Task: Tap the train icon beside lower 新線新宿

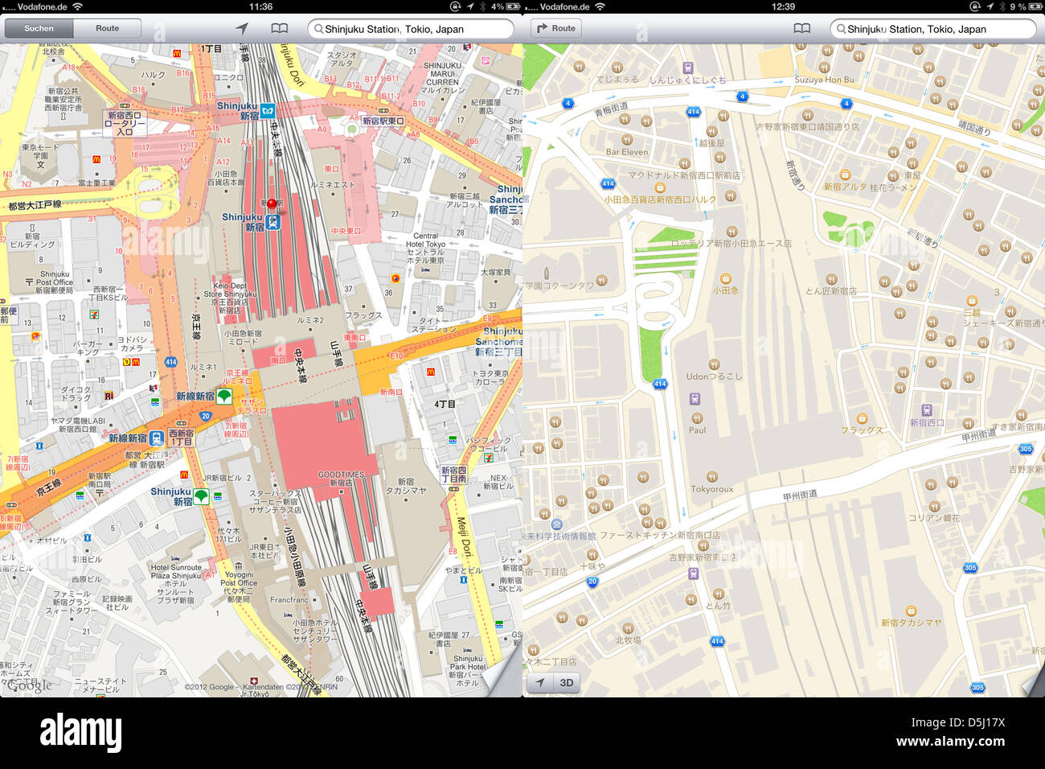Action: pos(157,438)
